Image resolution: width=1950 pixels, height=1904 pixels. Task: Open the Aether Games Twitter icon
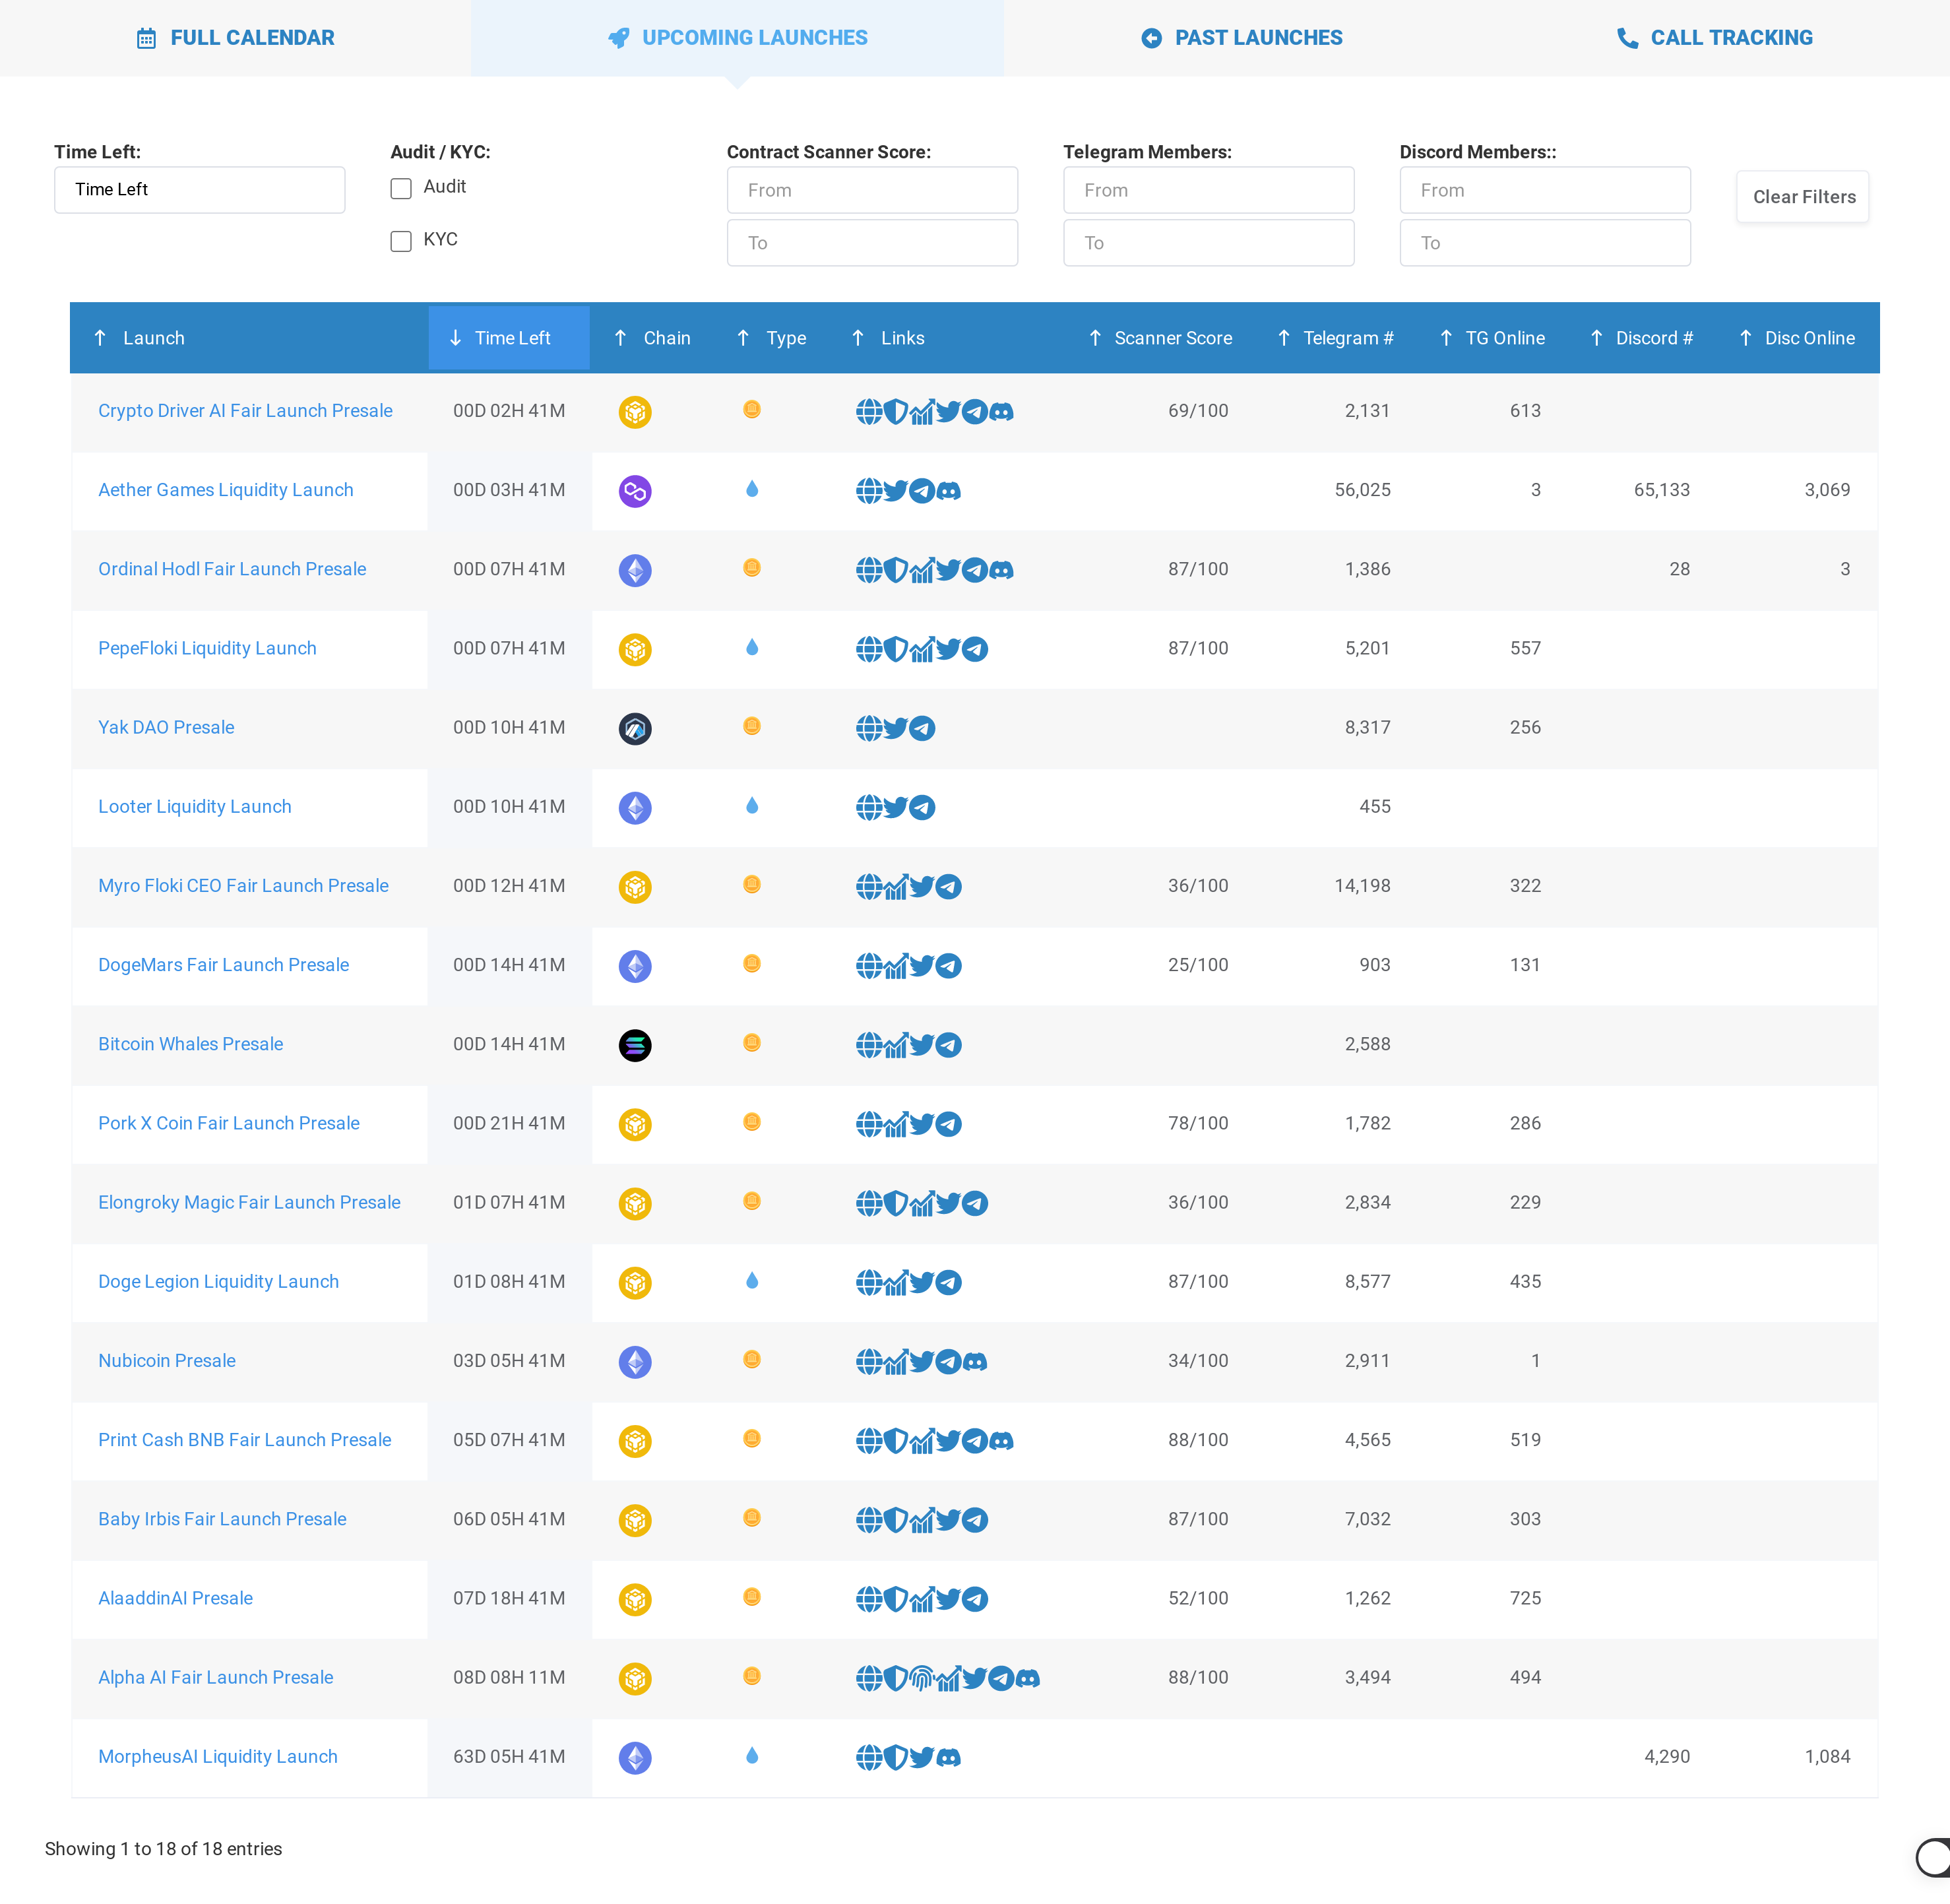tap(896, 491)
